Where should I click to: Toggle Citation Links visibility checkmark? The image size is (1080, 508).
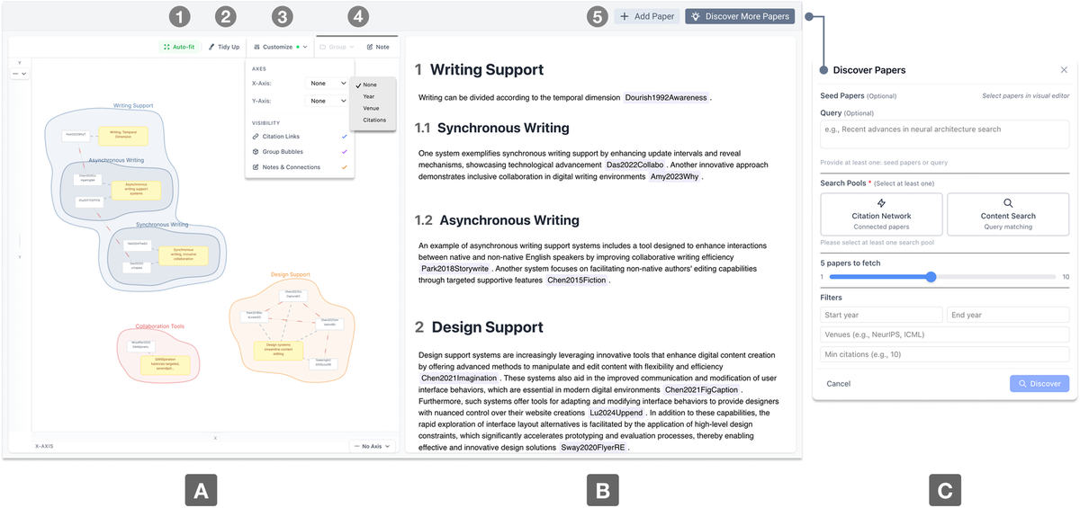click(344, 137)
